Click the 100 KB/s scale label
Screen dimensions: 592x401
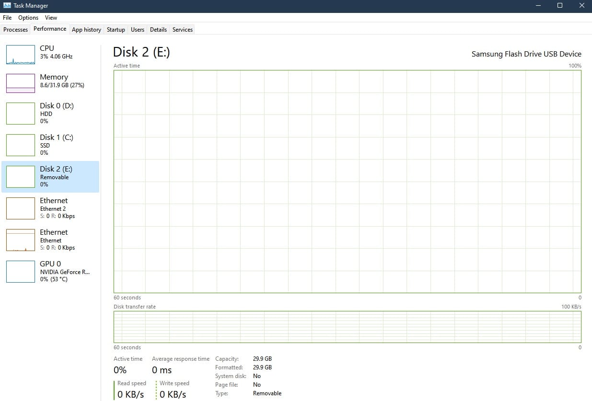coord(571,307)
